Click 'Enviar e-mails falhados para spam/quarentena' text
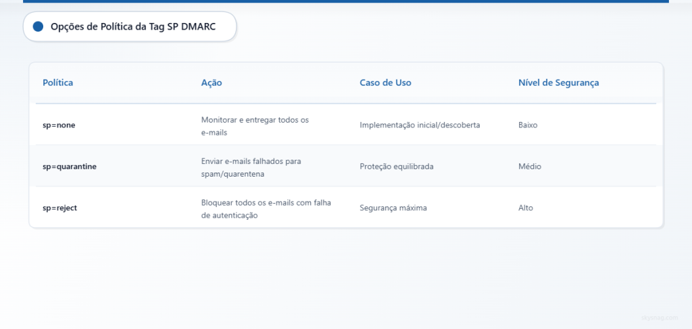Screen dimensions: 692x329 251,167
